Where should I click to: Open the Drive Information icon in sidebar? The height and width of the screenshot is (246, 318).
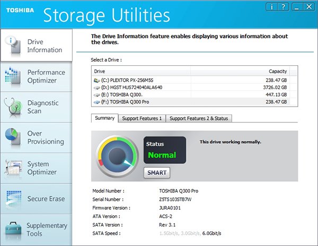click(14, 45)
